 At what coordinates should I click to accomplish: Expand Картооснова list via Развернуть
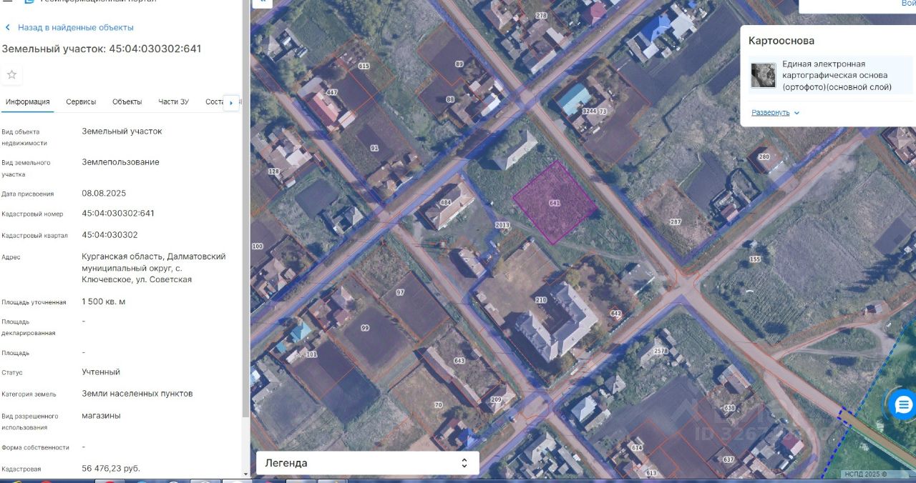point(776,113)
